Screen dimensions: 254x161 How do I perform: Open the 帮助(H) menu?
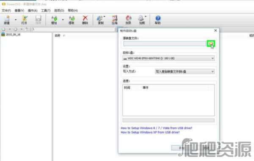pos(73,11)
